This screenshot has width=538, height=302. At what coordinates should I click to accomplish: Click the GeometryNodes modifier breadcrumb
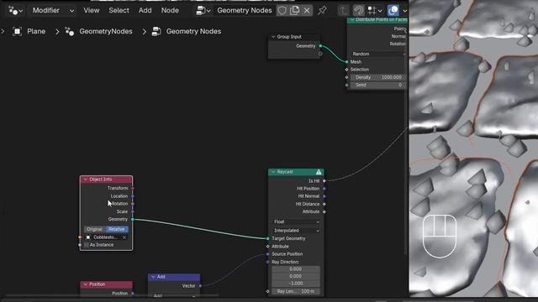(x=106, y=32)
